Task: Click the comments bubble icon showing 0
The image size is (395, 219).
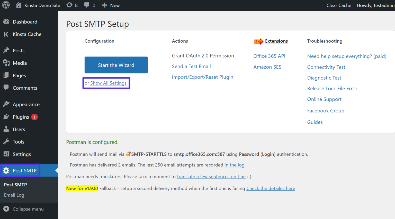Action: pos(87,5)
